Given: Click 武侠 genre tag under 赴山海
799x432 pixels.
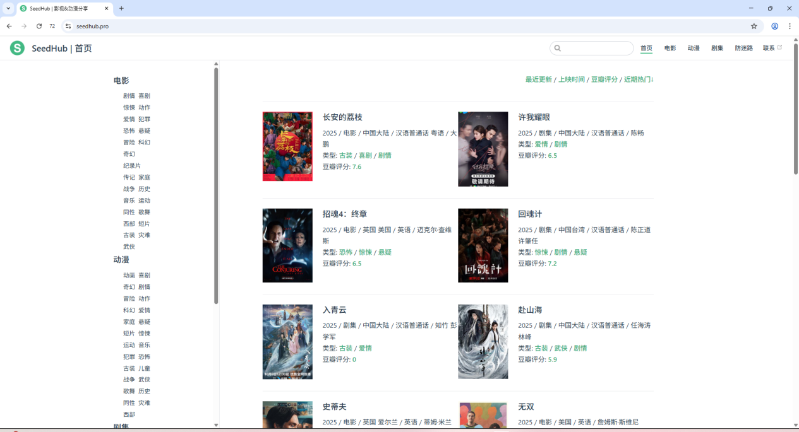Looking at the screenshot, I should [561, 348].
